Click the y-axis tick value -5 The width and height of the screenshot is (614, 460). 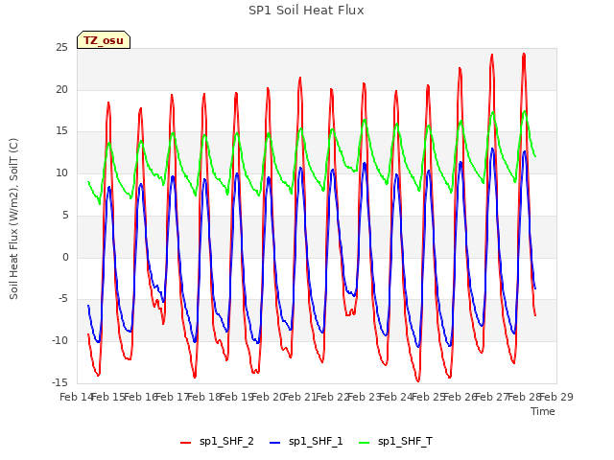click(x=63, y=299)
